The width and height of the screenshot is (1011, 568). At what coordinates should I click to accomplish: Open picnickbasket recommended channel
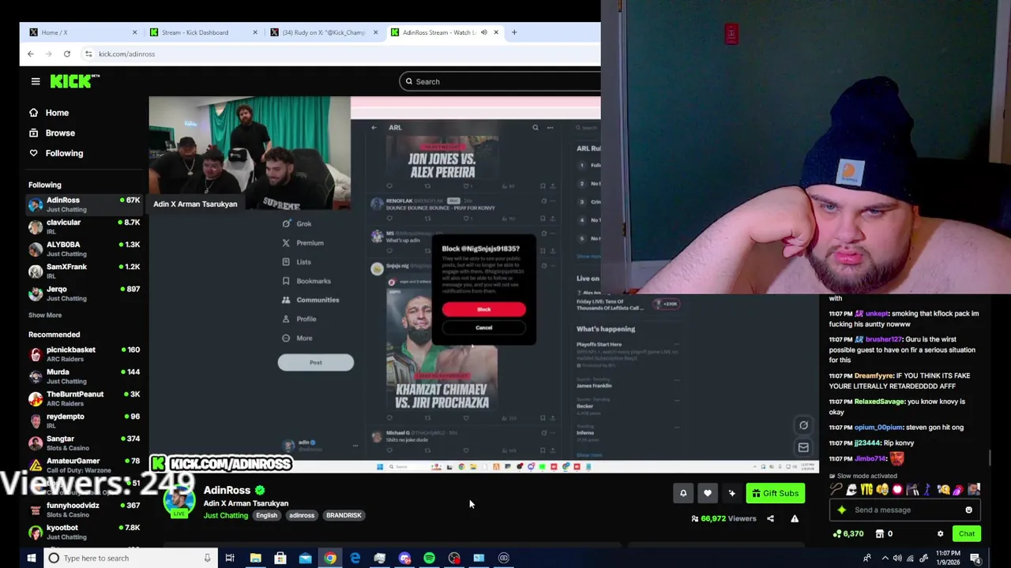84,353
